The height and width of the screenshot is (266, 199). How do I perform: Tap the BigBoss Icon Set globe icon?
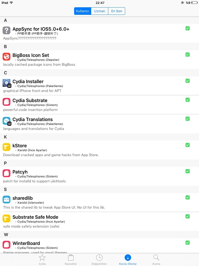click(x=6, y=57)
